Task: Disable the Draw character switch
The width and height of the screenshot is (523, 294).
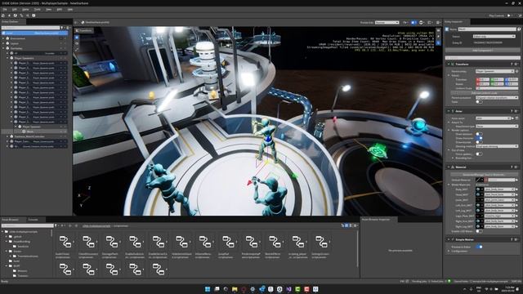Action: coord(479,138)
